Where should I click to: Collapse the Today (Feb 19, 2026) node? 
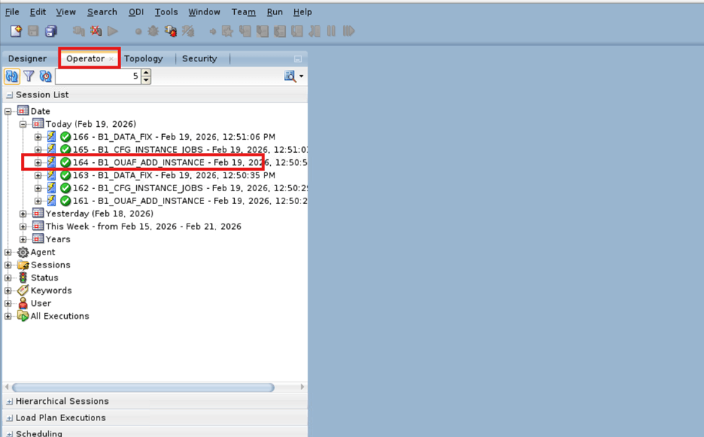pyautogui.click(x=21, y=123)
